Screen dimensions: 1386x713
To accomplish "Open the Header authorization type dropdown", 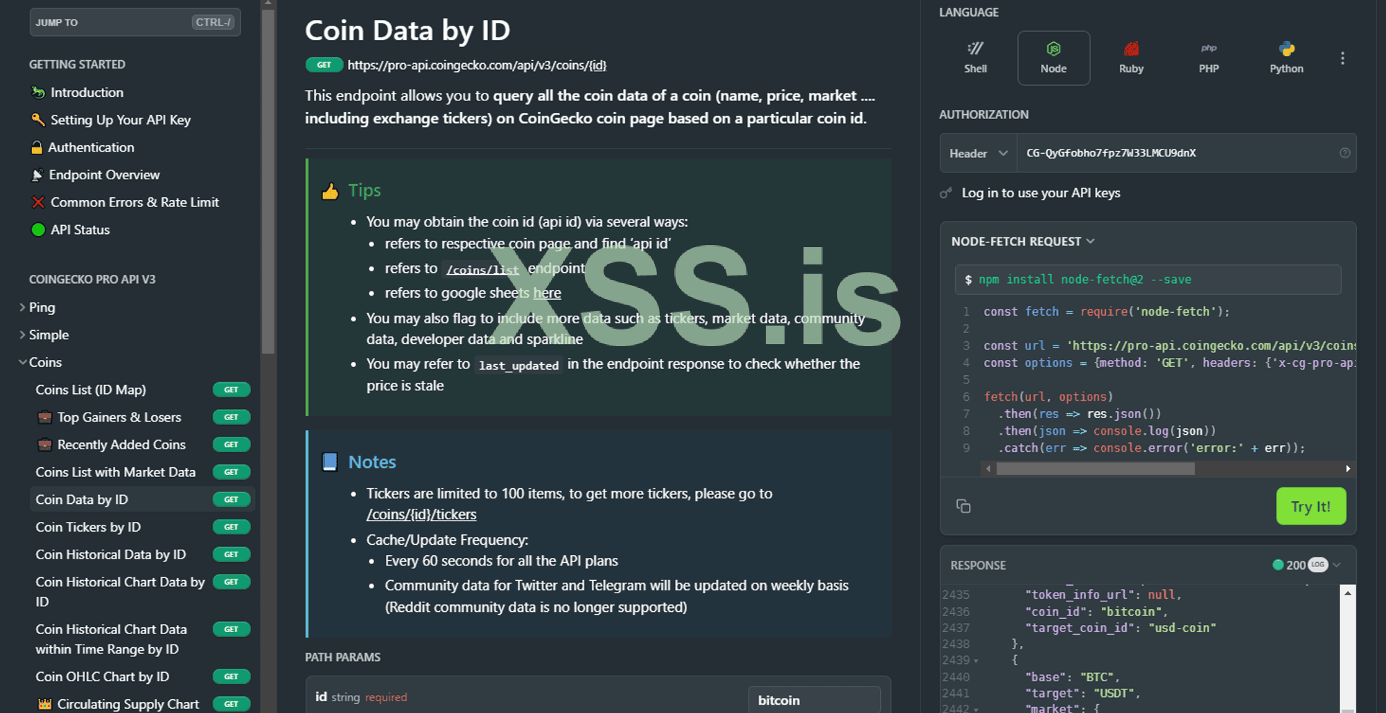I will coord(978,153).
